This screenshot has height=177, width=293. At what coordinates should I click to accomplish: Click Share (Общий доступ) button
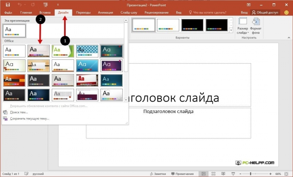click(265, 13)
